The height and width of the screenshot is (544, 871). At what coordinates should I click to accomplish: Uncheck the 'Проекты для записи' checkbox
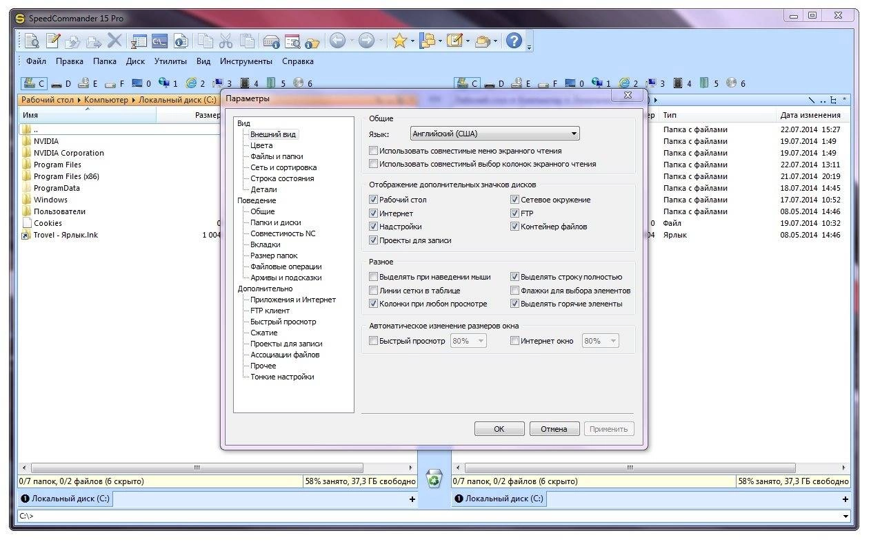(373, 240)
